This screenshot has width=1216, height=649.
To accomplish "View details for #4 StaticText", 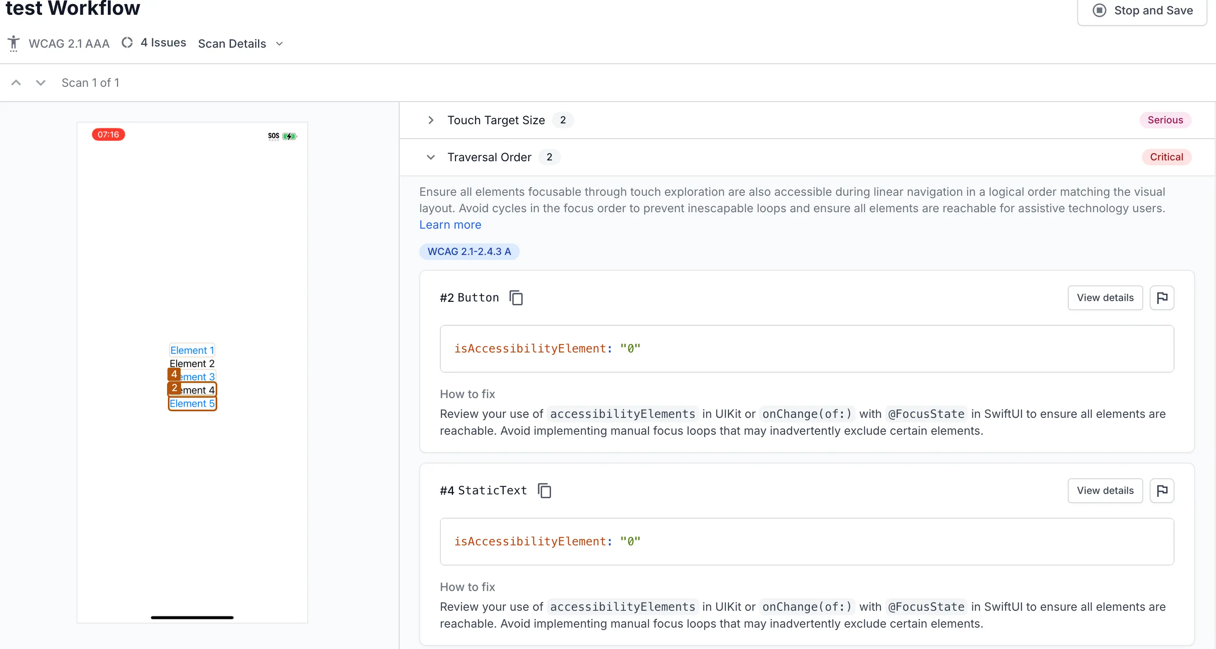I will click(x=1104, y=491).
